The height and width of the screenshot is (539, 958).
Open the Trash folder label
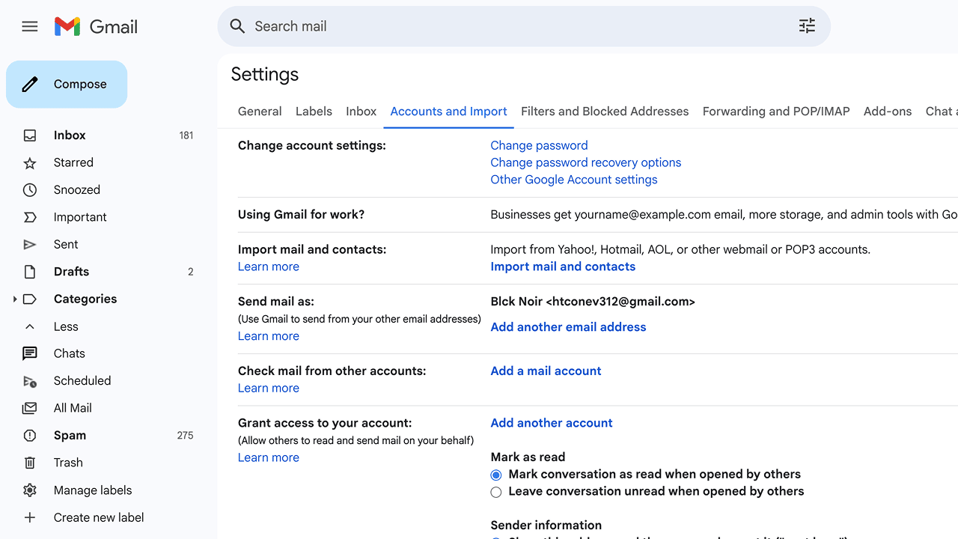68,463
